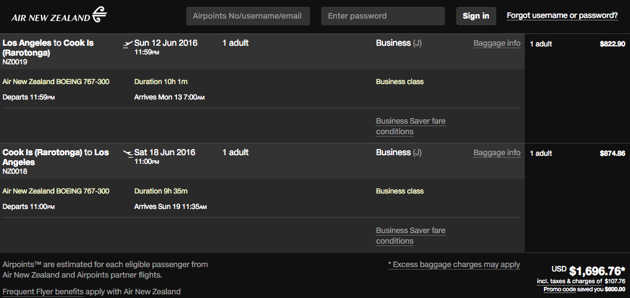Click the takeoff plane icon for outbound flight
Viewport: 630px width, 298px height.
pyautogui.click(x=128, y=44)
